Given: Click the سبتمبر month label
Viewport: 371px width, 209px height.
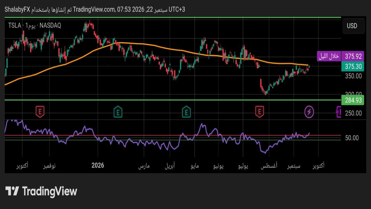Looking at the screenshot, I should pyautogui.click(x=294, y=166).
